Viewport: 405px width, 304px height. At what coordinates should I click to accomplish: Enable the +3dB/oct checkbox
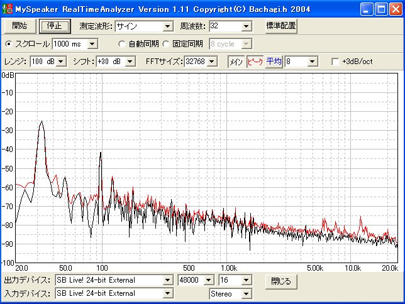click(336, 62)
